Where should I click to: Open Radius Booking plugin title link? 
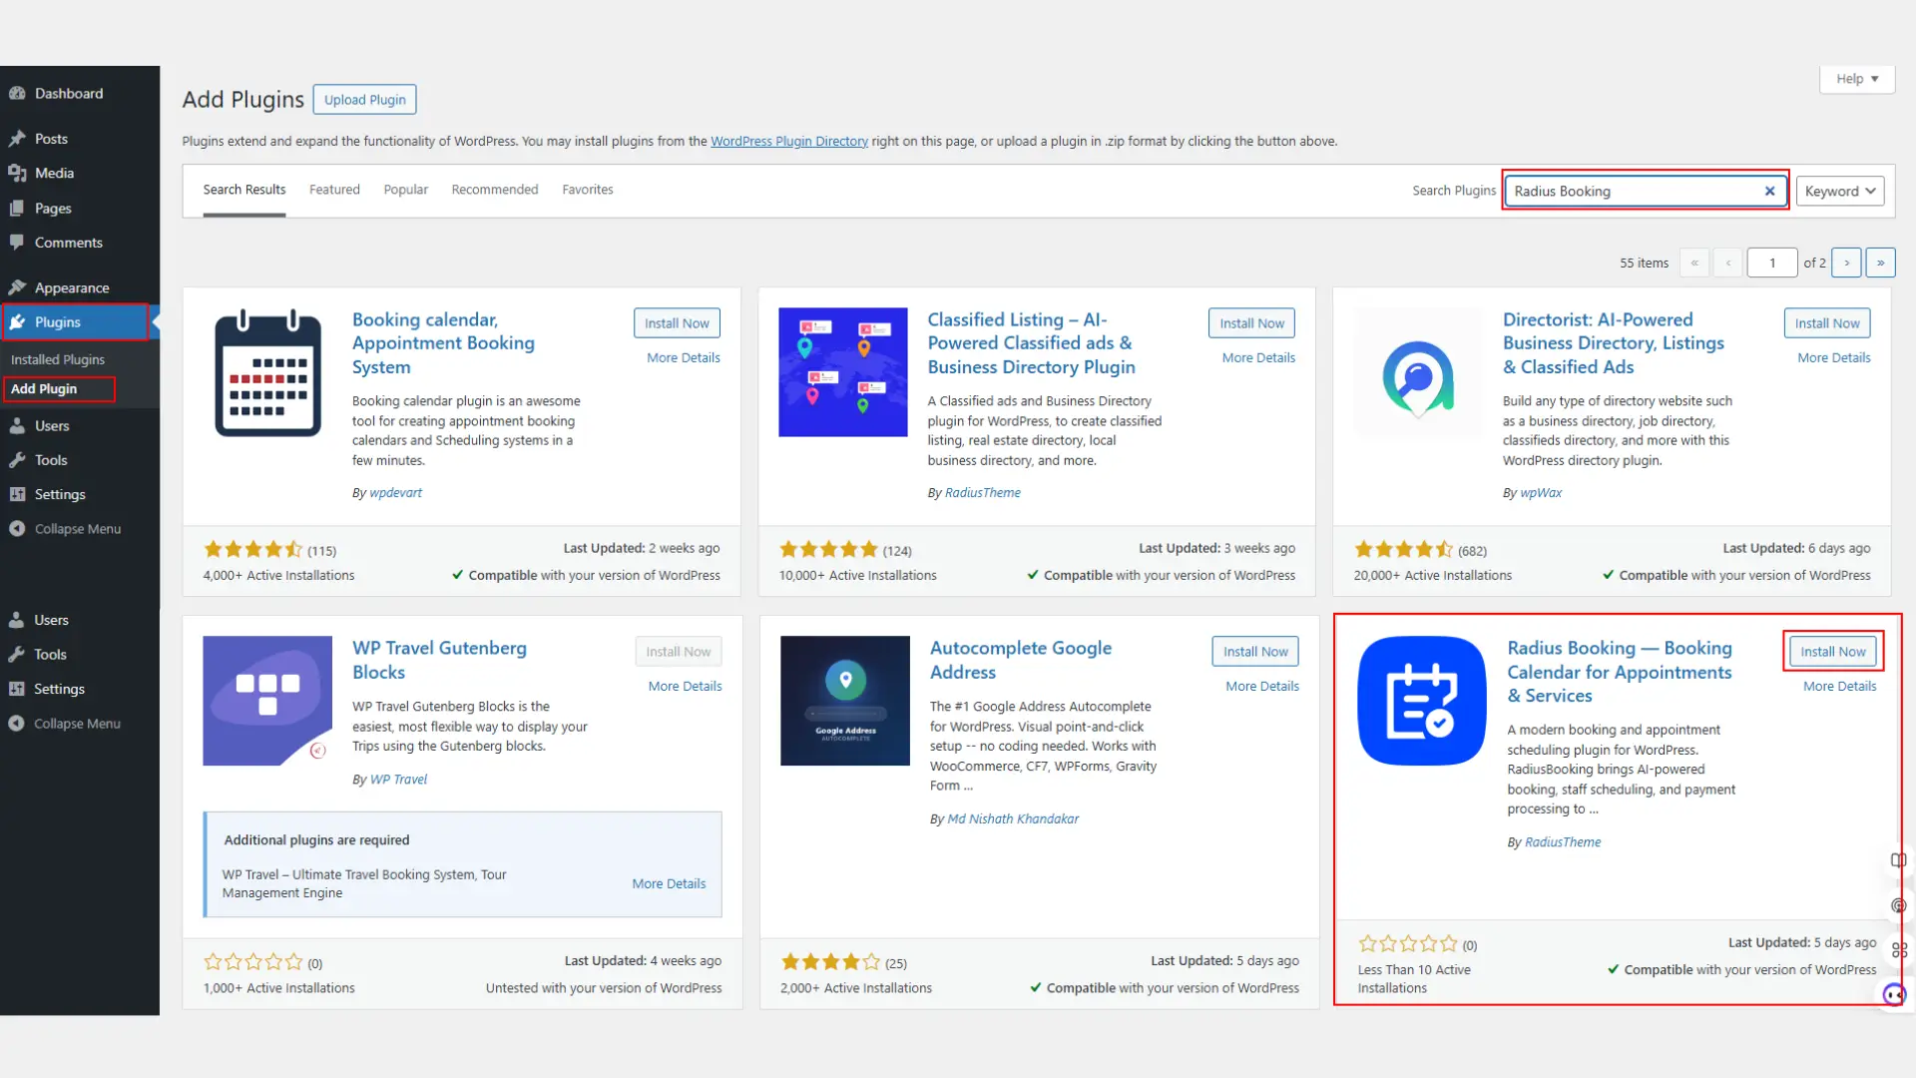click(1620, 672)
